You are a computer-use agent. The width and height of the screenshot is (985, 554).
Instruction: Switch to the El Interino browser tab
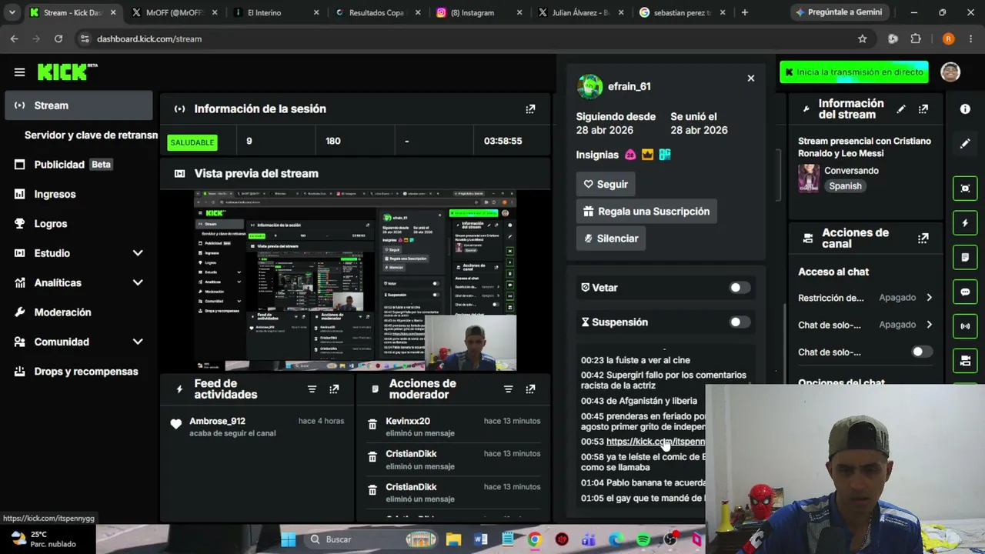(277, 12)
